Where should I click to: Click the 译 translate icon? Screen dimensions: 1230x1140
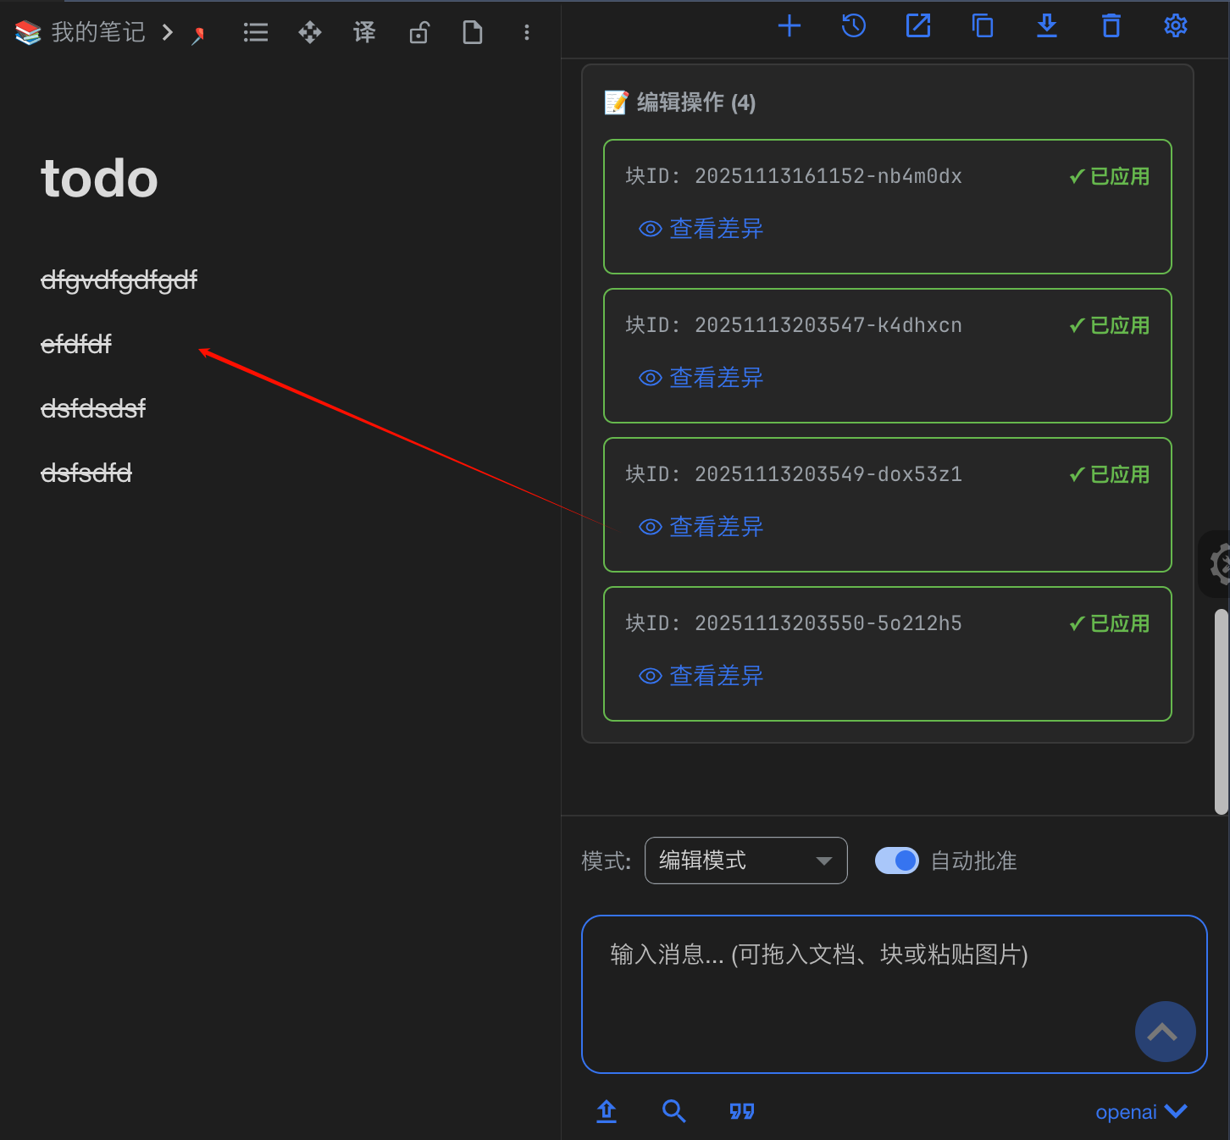coord(364,33)
